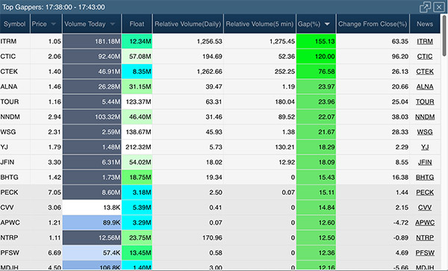Sort by Change From Close(%) header
The image size is (448, 271).
tap(373, 24)
